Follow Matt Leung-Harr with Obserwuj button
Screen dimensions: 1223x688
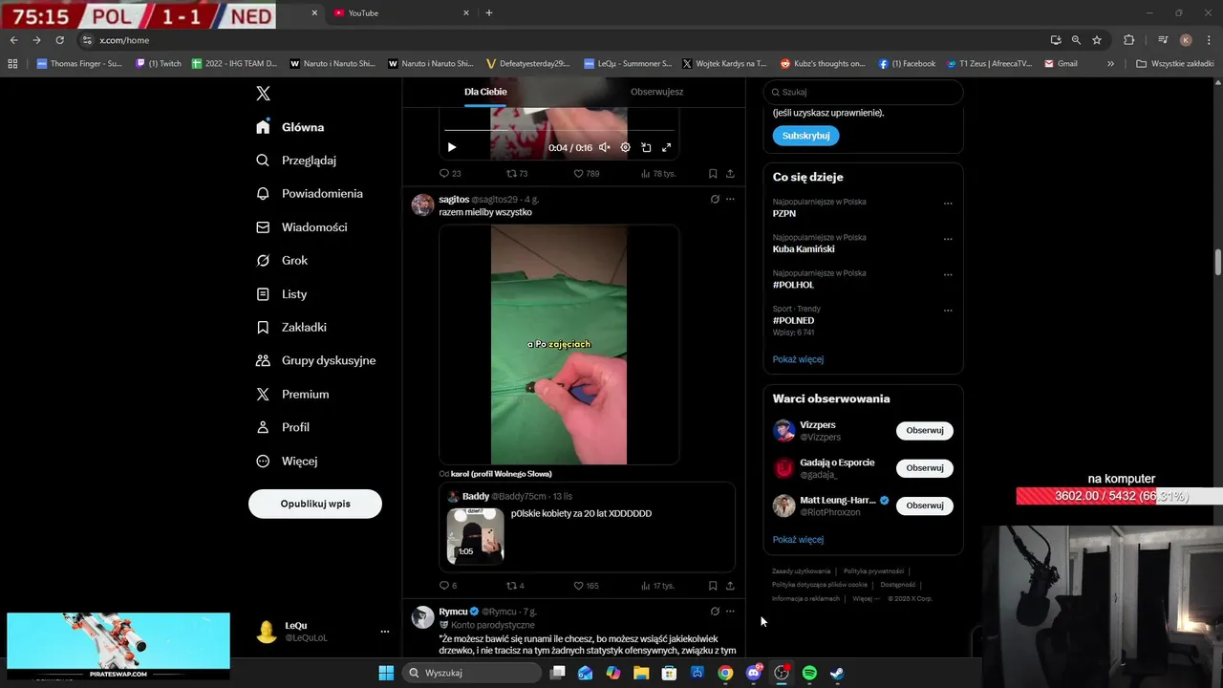[924, 505]
